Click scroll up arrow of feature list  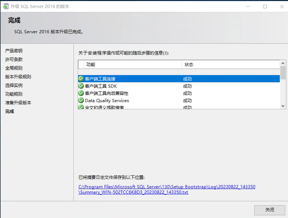(x=283, y=63)
